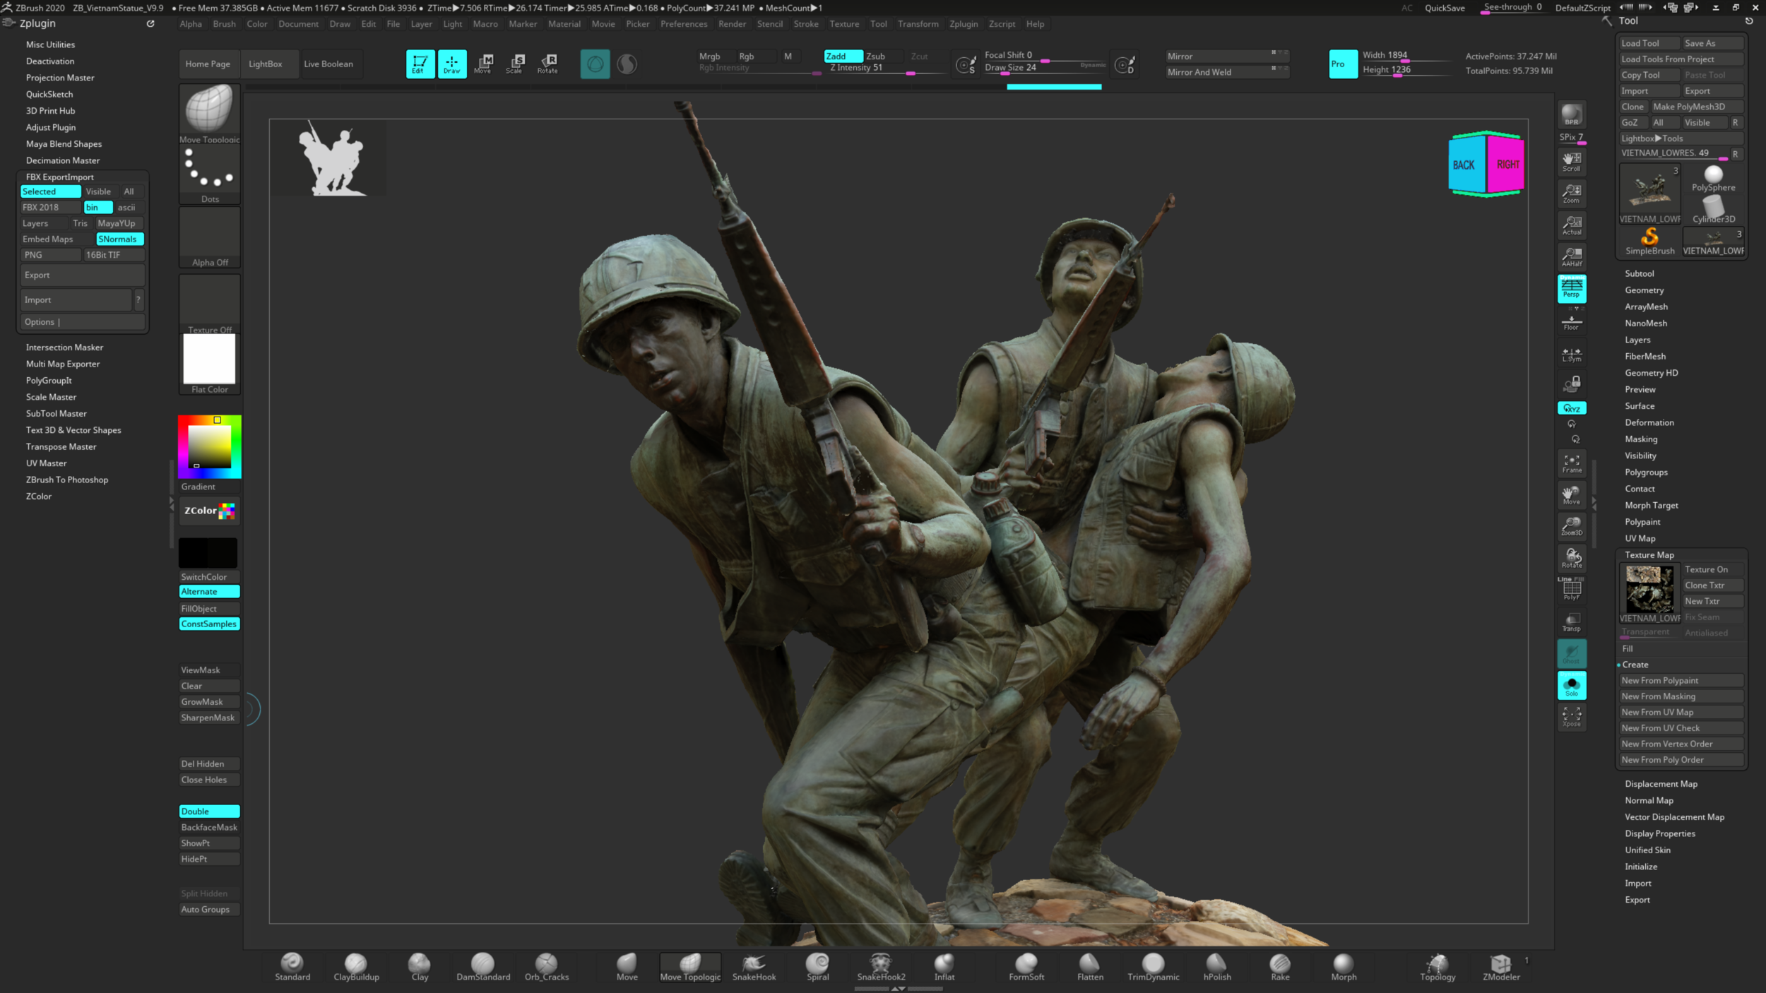Image resolution: width=1766 pixels, height=993 pixels.
Task: Show the Floor grid
Action: tap(1572, 321)
